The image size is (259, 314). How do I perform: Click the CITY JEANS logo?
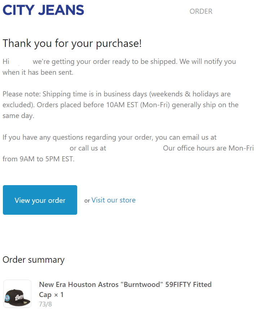[43, 10]
